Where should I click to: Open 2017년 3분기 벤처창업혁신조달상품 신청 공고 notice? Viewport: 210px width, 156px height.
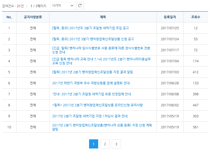pyautogui.click(x=93, y=39)
